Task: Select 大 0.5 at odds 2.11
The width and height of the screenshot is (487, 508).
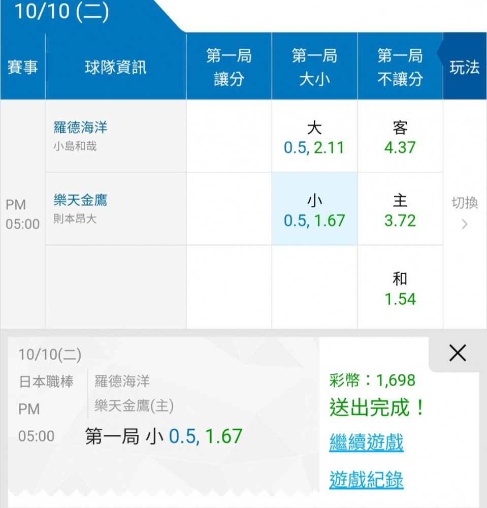Action: pos(314,136)
